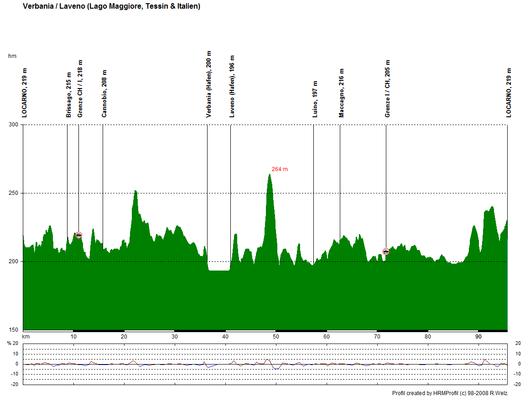Click the '40' value on the km axis
The image size is (530, 396).
pos(225,337)
